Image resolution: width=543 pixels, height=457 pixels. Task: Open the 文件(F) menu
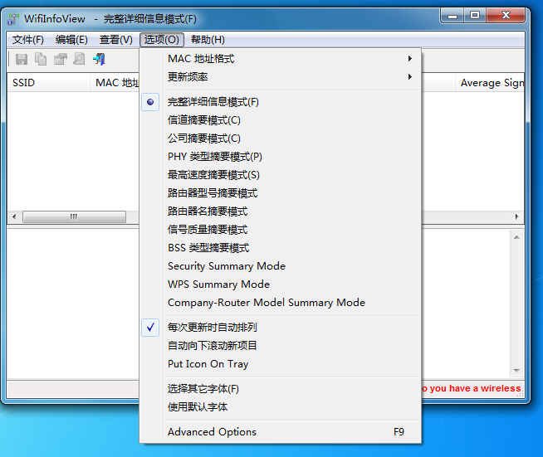28,40
